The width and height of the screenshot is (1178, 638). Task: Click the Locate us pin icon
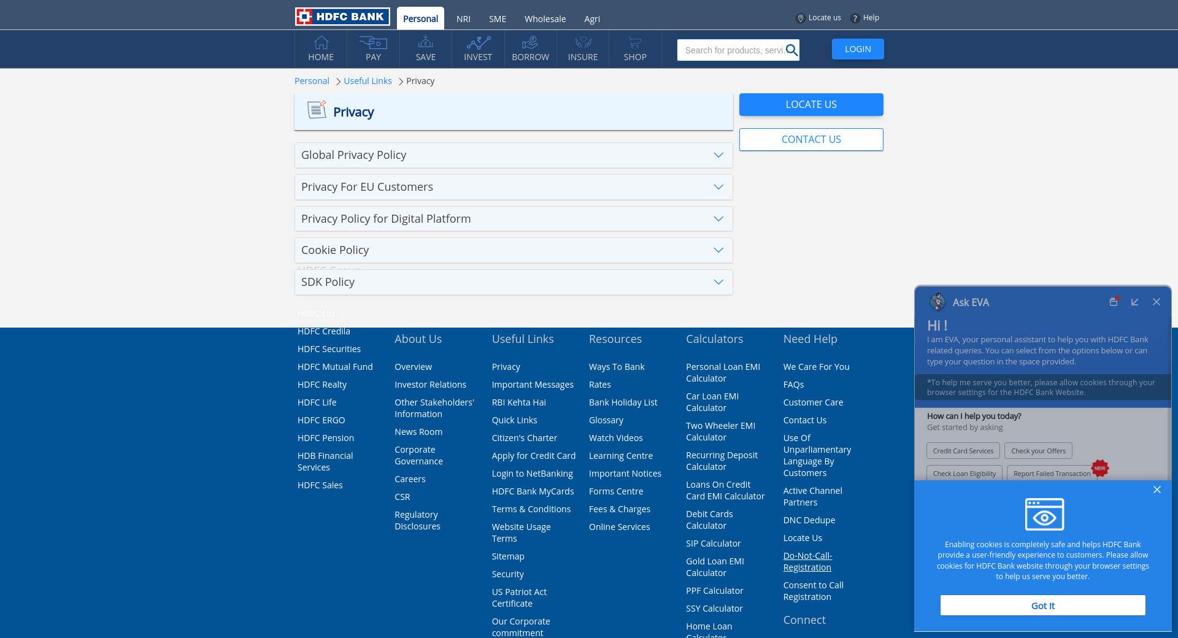[x=800, y=18]
